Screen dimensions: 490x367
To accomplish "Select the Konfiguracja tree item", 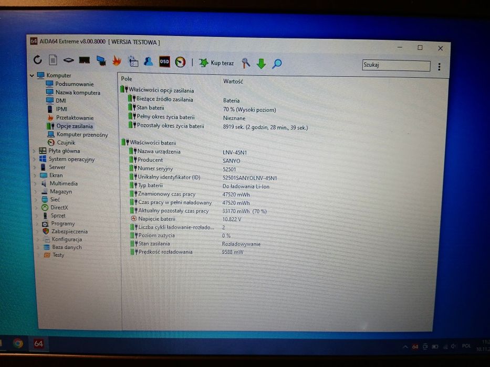I will pos(67,240).
